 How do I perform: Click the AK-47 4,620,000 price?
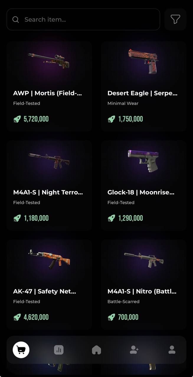(36, 317)
